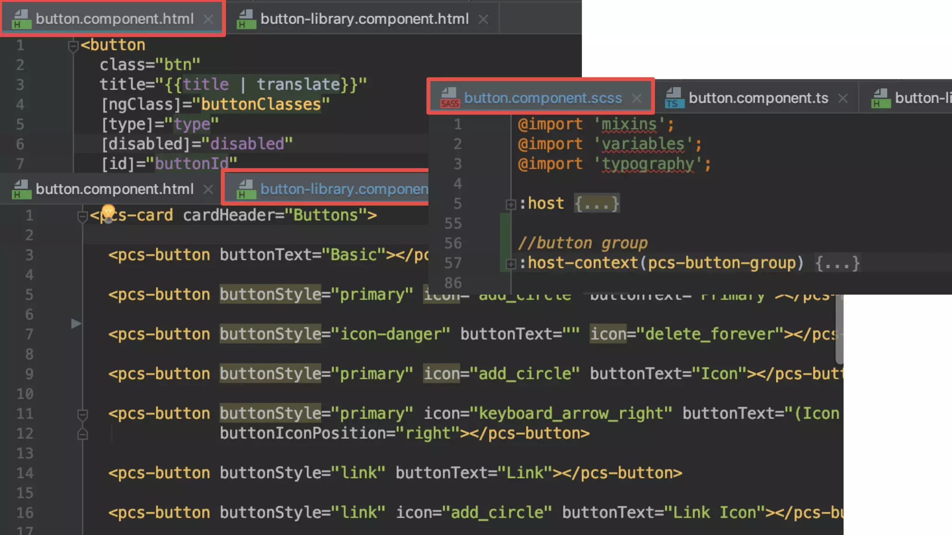952x535 pixels.
Task: Expand the folded :host block with plus marker
Action: 510,204
